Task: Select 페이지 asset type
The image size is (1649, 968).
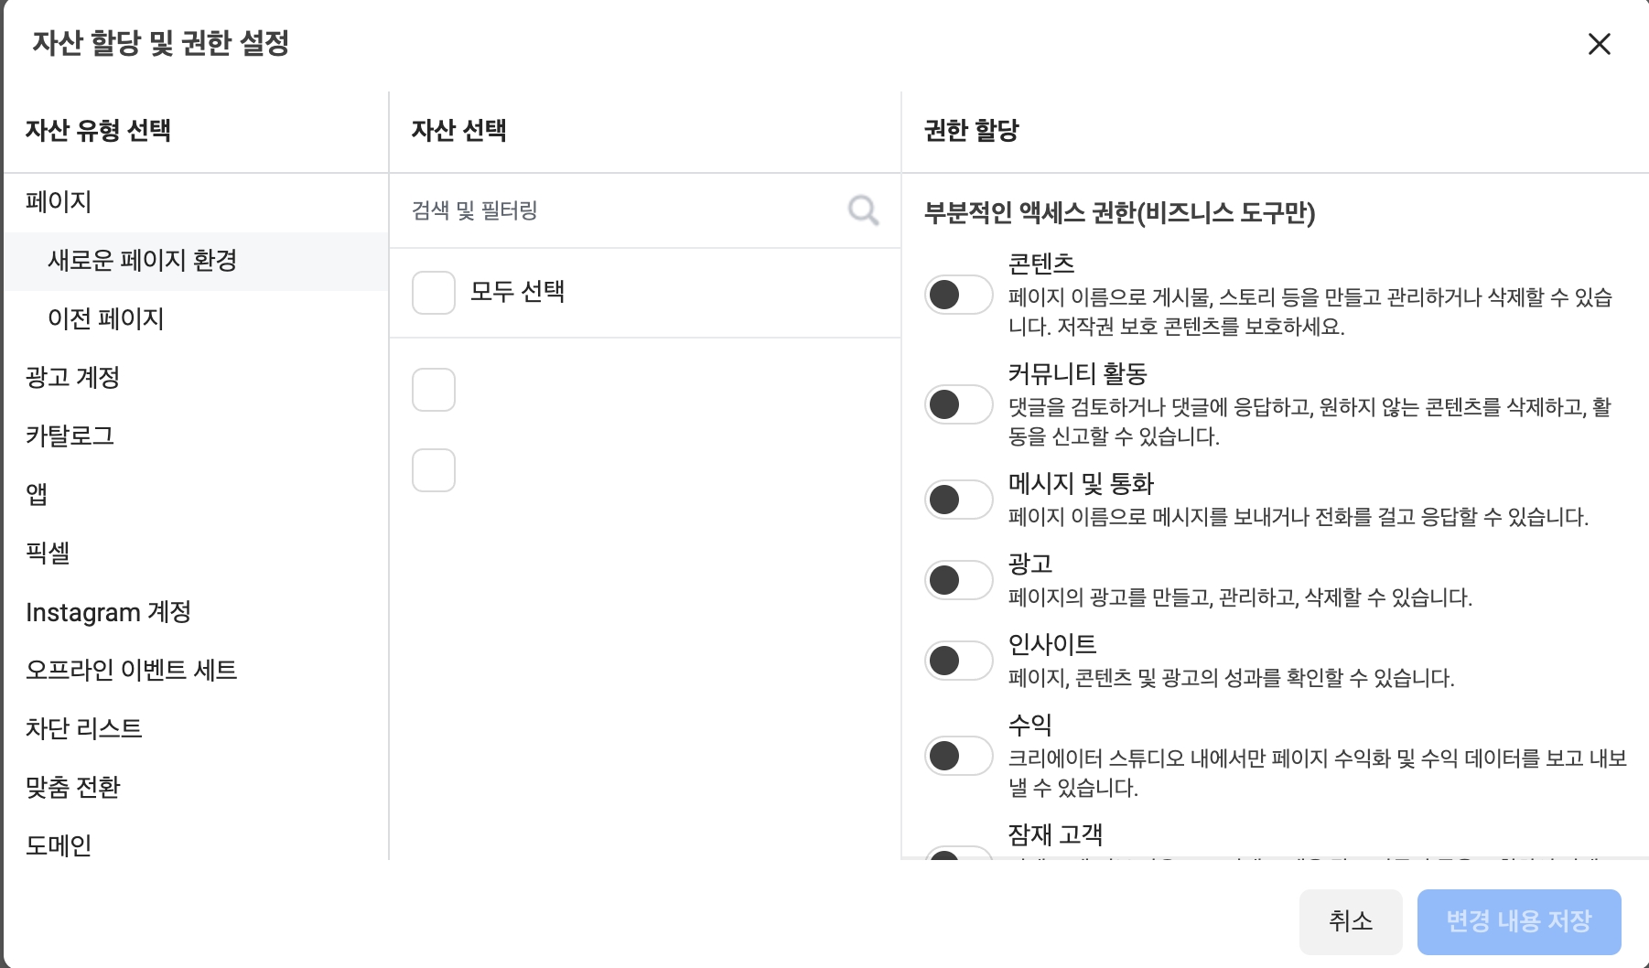Action: coord(59,201)
